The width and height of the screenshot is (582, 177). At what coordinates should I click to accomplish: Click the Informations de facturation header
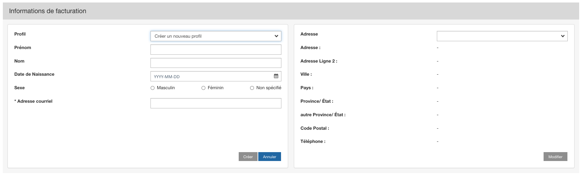[x=48, y=11]
